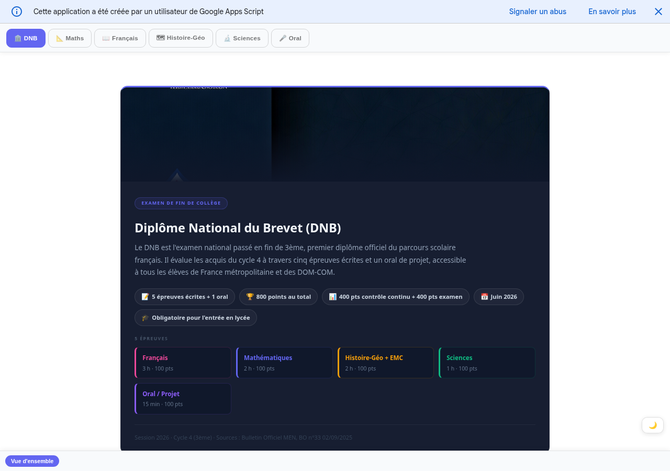Open the DNB tab

pos(26,38)
